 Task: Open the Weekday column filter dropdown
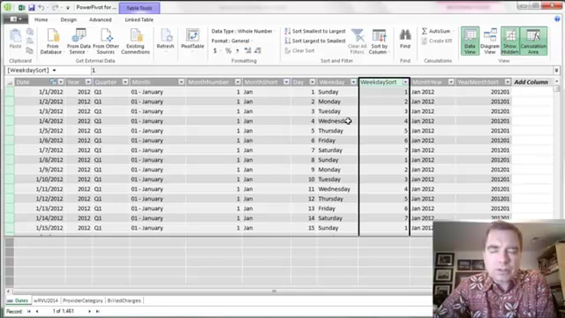353,82
